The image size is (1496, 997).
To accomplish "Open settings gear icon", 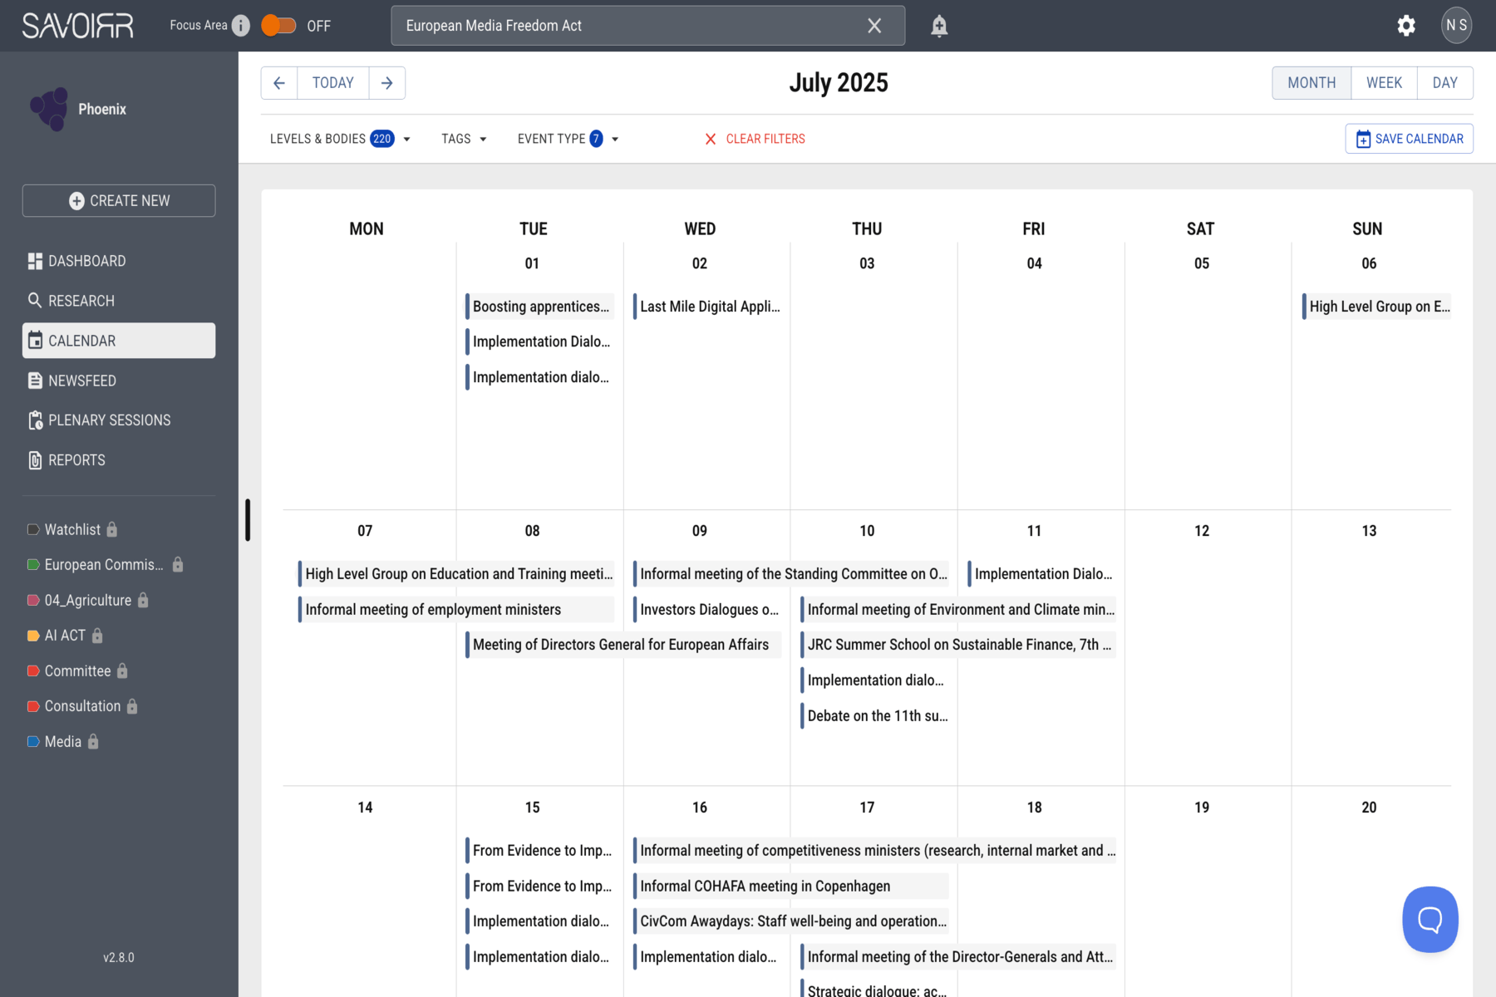I will click(x=1406, y=26).
